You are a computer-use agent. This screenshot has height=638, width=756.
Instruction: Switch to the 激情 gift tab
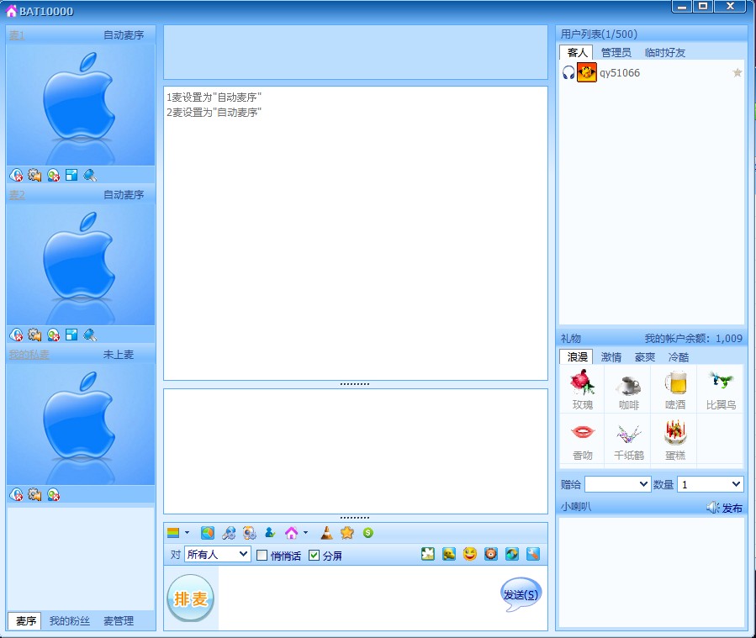pos(611,357)
